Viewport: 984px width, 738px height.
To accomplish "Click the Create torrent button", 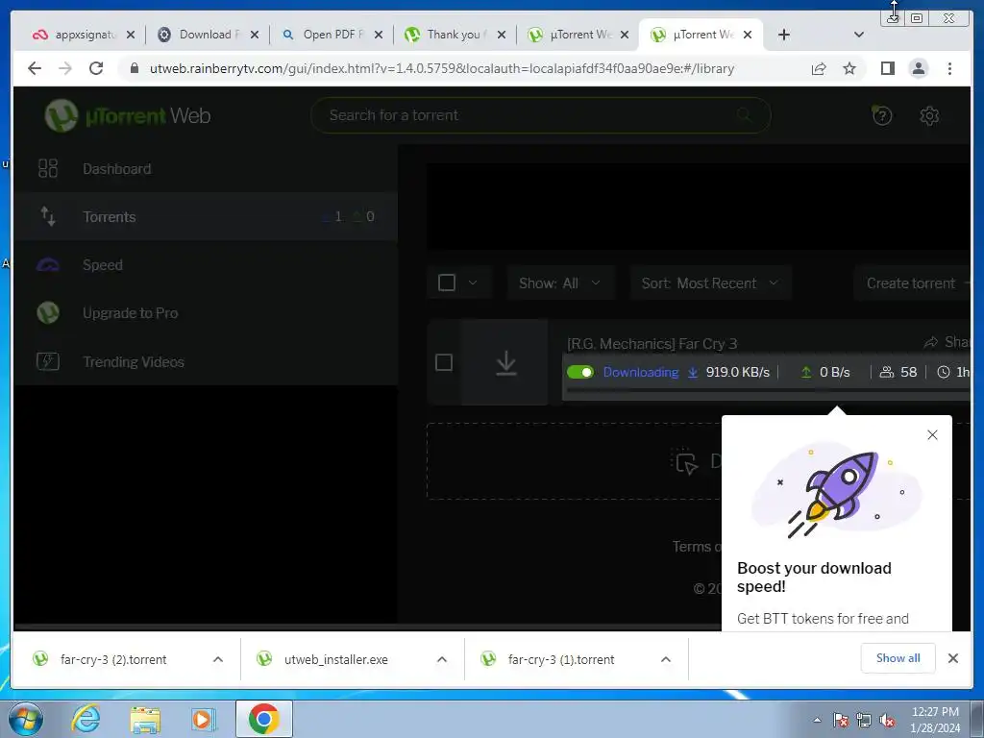I will (x=912, y=283).
